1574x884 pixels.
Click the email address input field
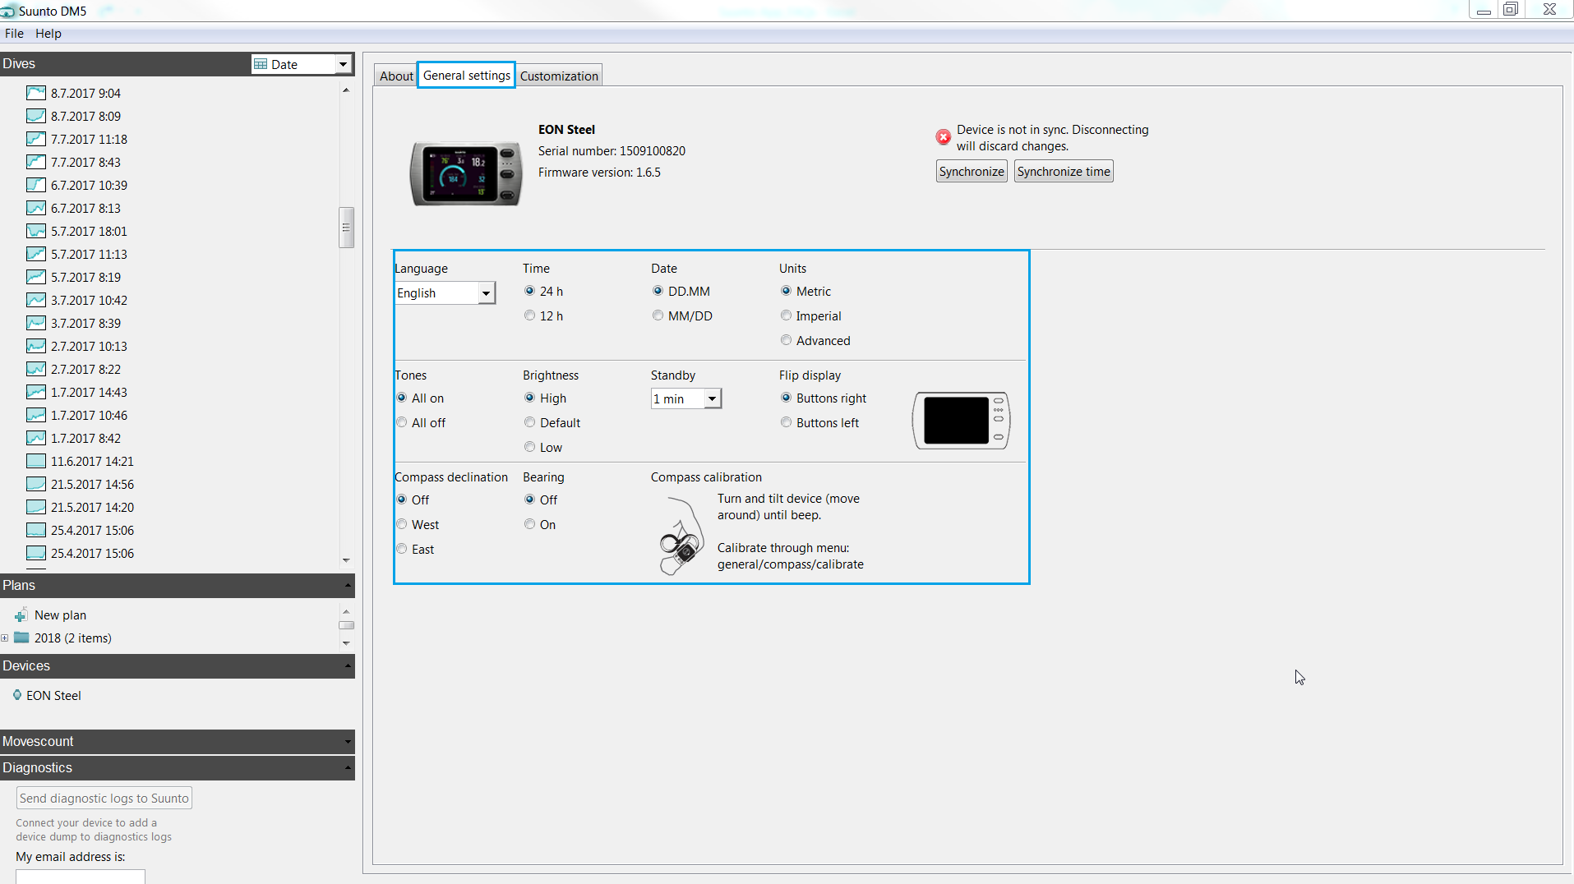[x=81, y=877]
